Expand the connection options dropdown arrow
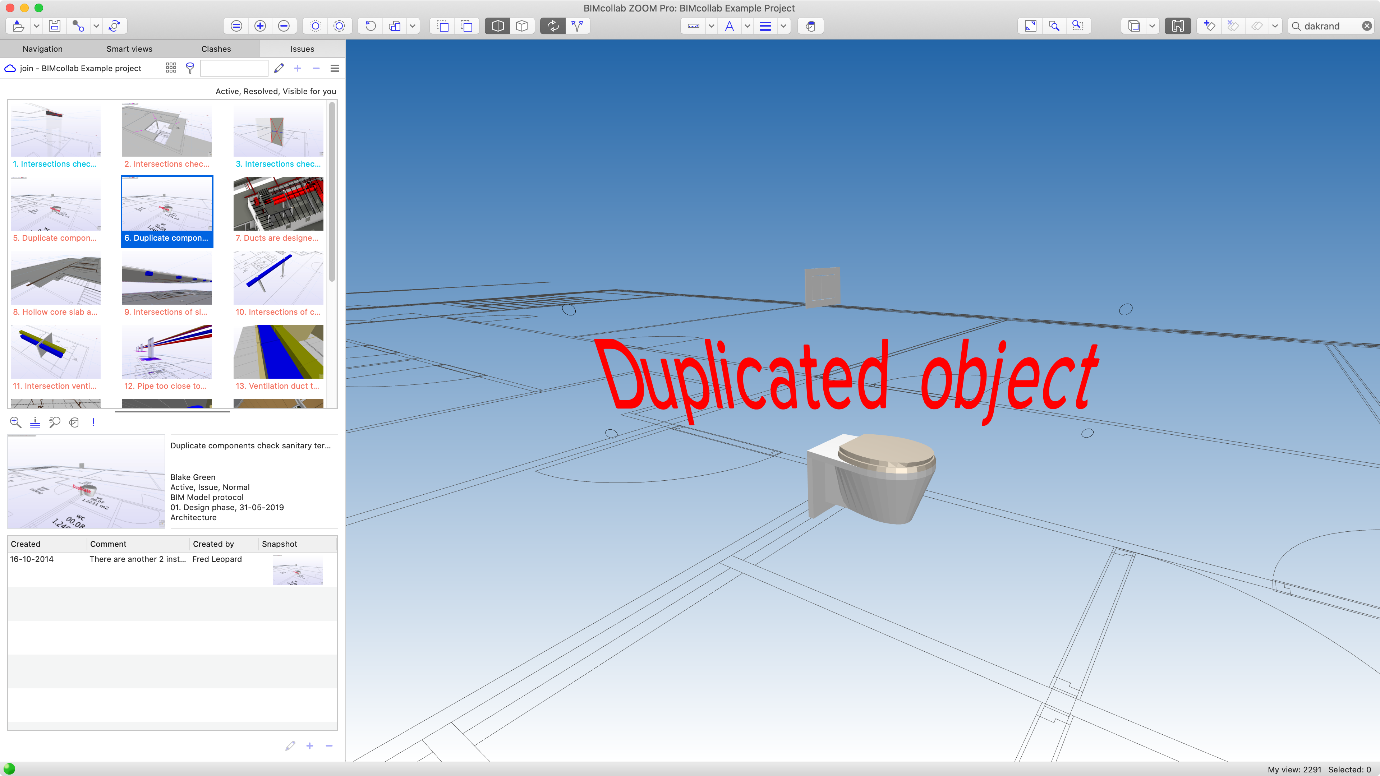Viewport: 1380px width, 776px height. 96,26
